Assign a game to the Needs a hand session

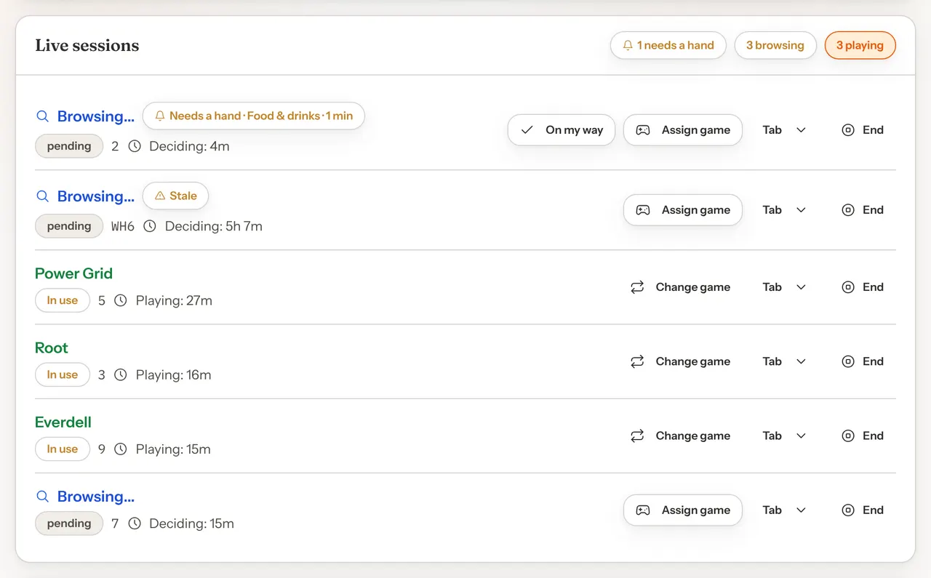tap(683, 130)
